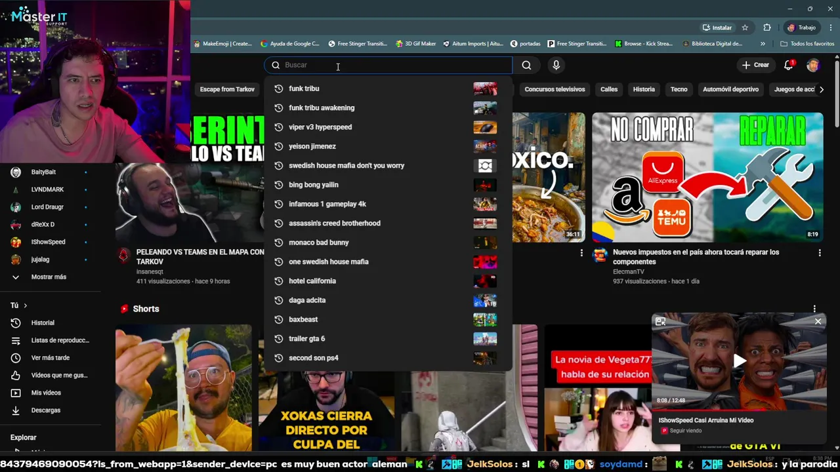Select the 'Concursos televisivos' filter chip
Image resolution: width=840 pixels, height=472 pixels.
click(x=555, y=89)
